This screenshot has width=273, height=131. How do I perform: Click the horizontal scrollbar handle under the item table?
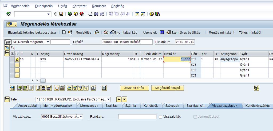pos(43,81)
